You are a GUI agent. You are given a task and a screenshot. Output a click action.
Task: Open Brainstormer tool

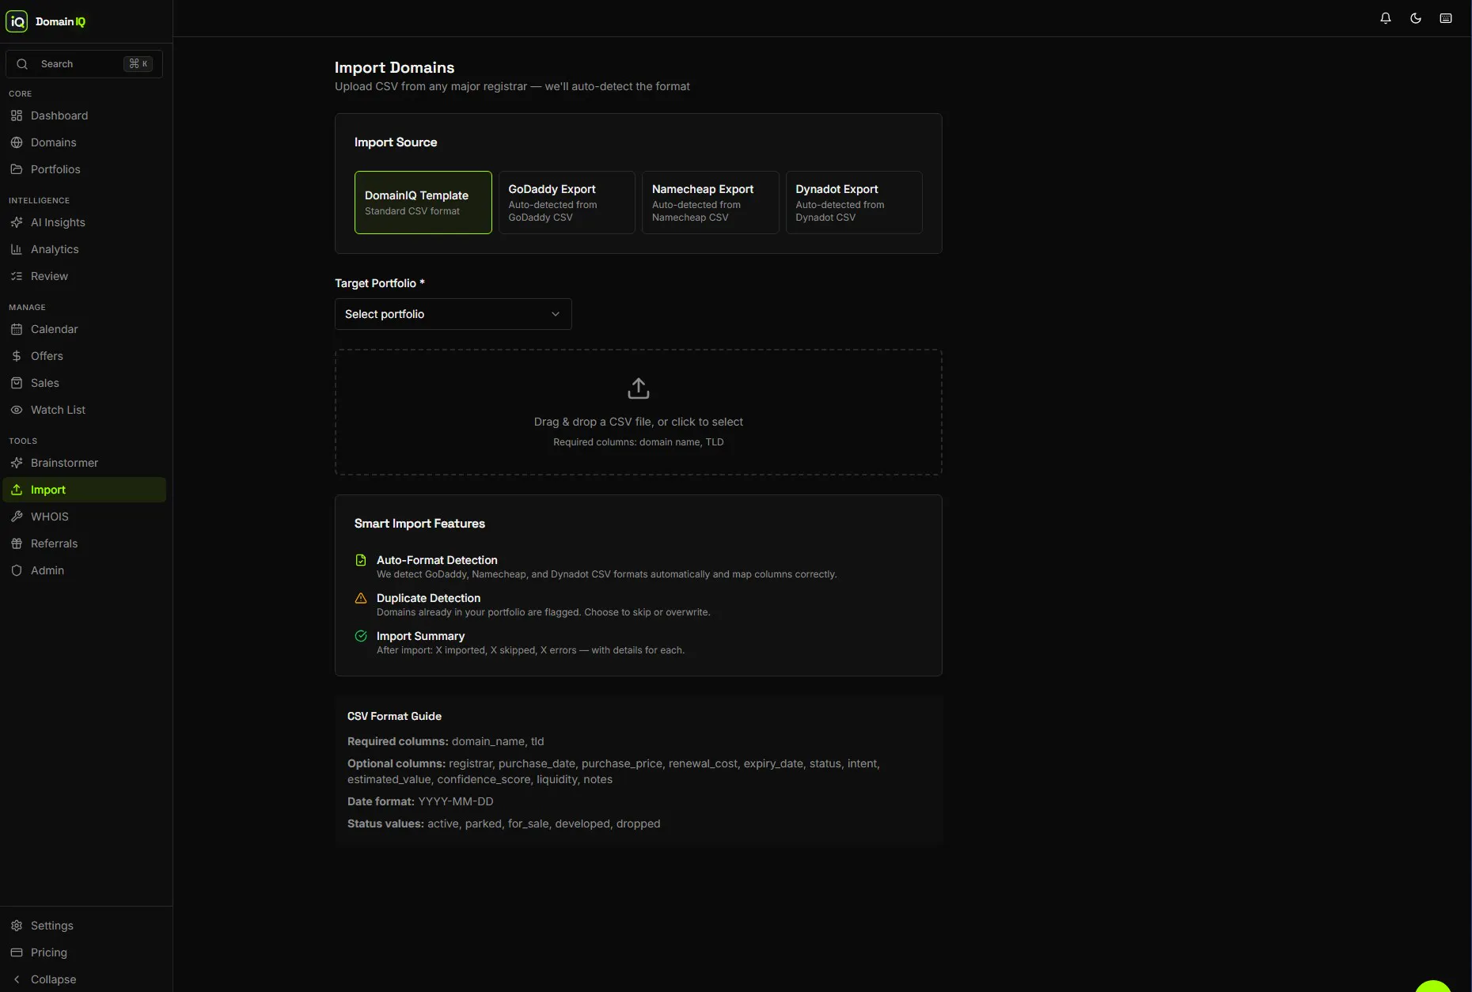point(85,463)
